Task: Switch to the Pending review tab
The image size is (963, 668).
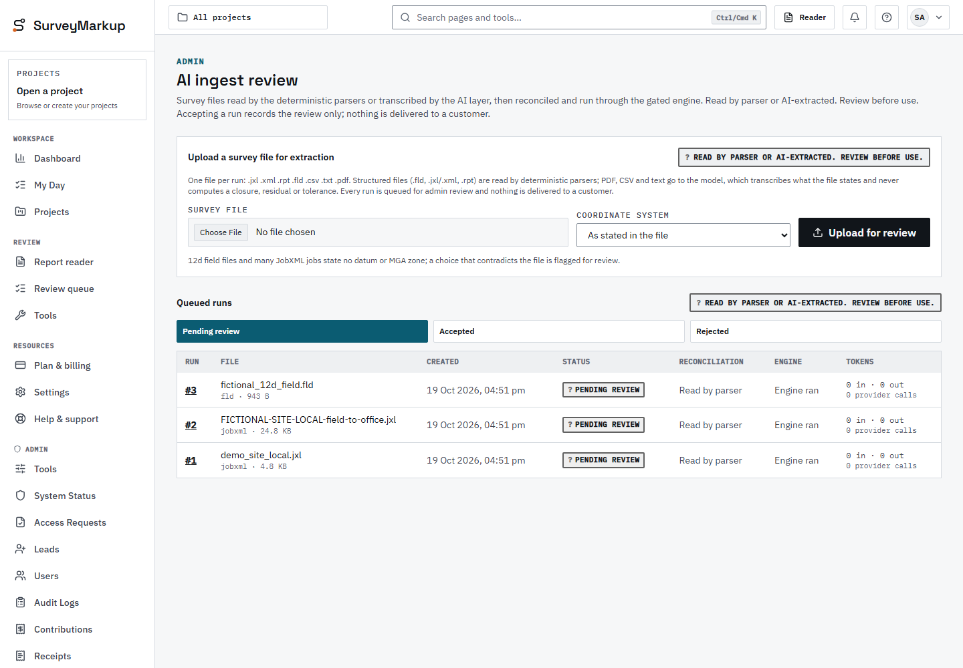Action: [302, 331]
